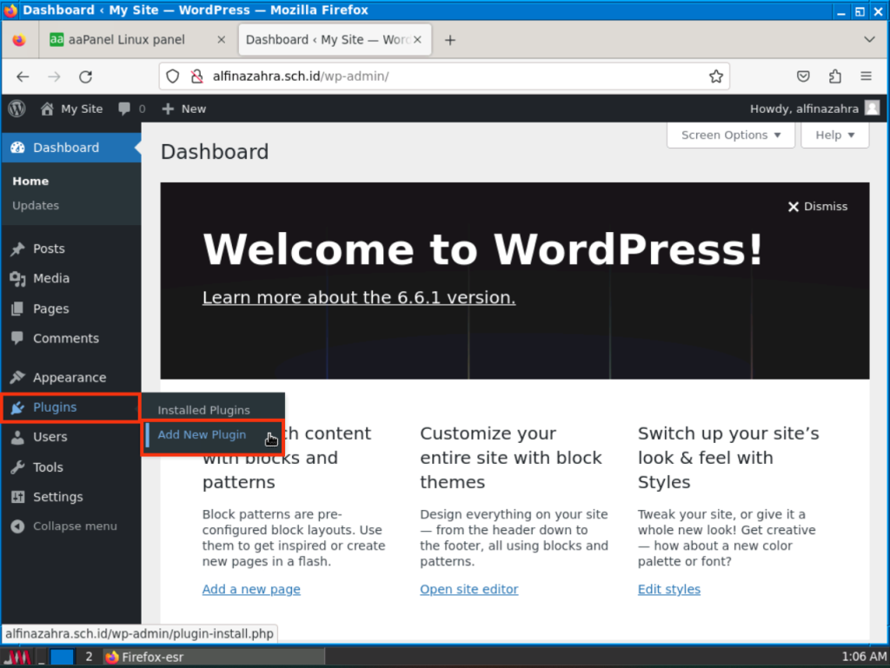
Task: Expand the Help dropdown panel
Action: pos(834,135)
